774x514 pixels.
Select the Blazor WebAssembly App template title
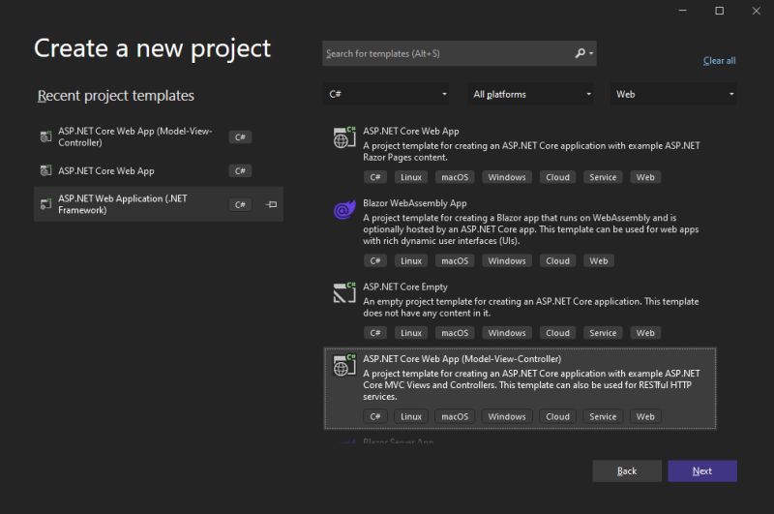click(415, 203)
